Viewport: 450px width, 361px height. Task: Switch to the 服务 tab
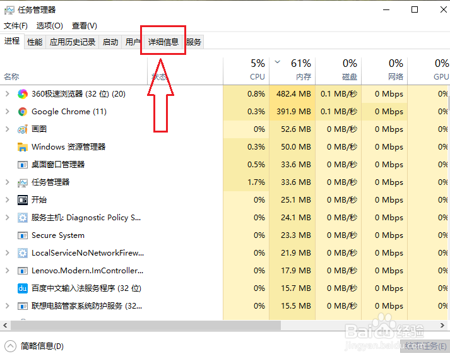click(x=193, y=42)
